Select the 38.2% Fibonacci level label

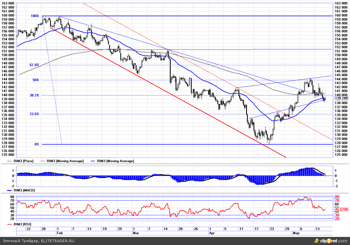pos(34,95)
